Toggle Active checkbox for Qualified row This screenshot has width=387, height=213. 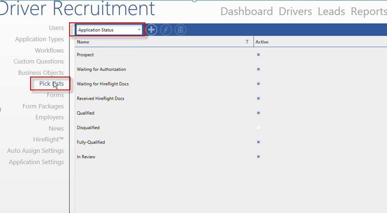click(258, 113)
